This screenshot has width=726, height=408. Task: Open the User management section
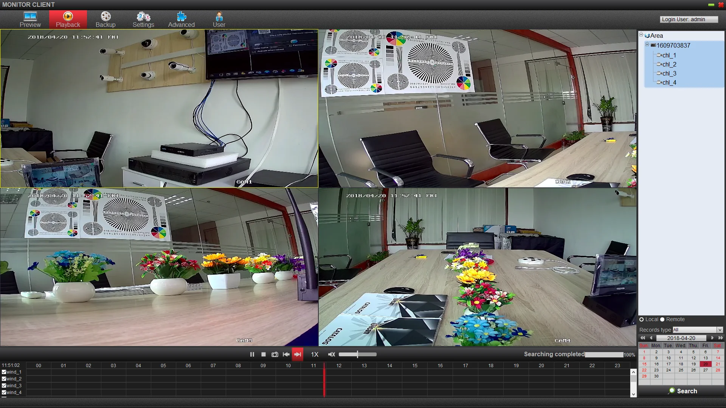click(x=219, y=20)
